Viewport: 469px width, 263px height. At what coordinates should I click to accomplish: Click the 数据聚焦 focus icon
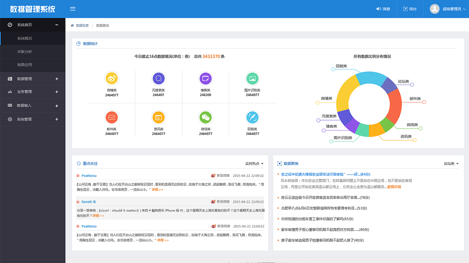tap(280, 164)
